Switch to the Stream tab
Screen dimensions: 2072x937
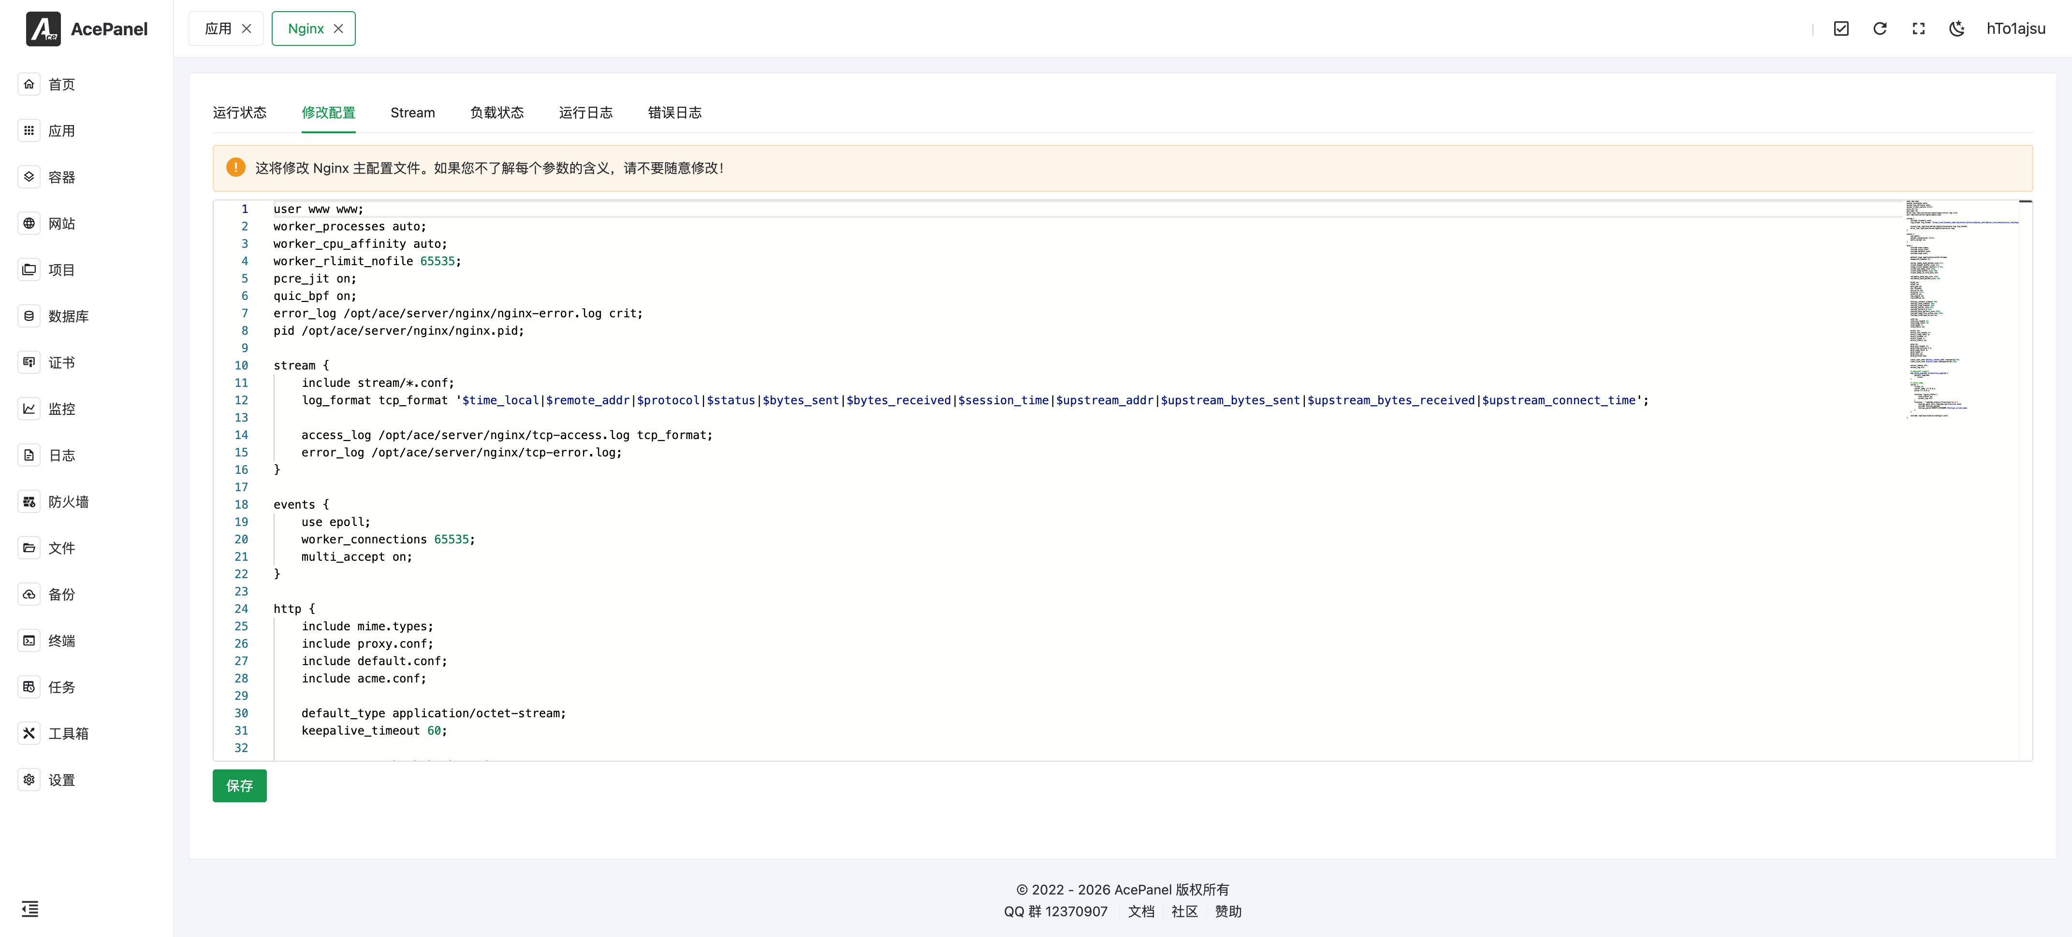[x=413, y=113]
